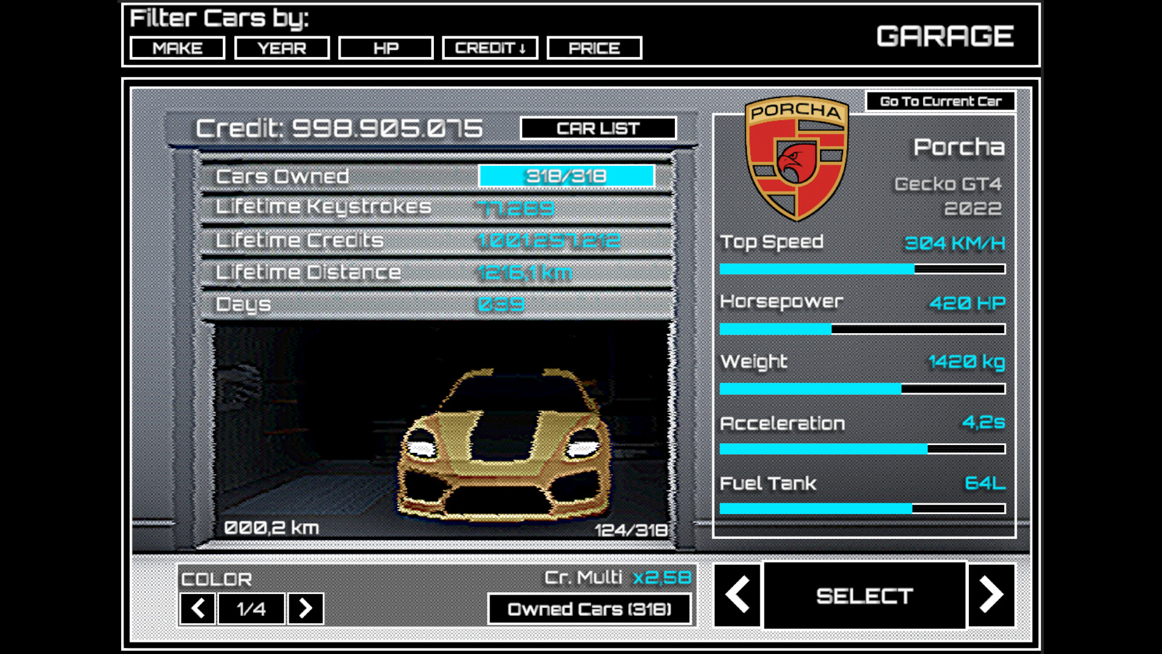
Task: Cycle to the next color variant
Action: 306,609
